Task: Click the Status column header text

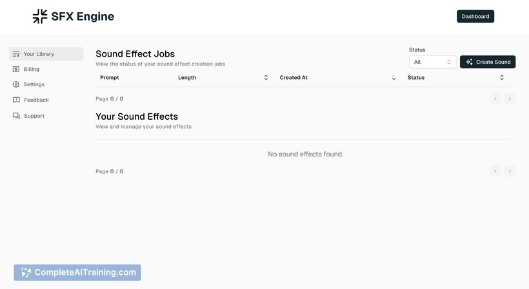Action: (416, 77)
